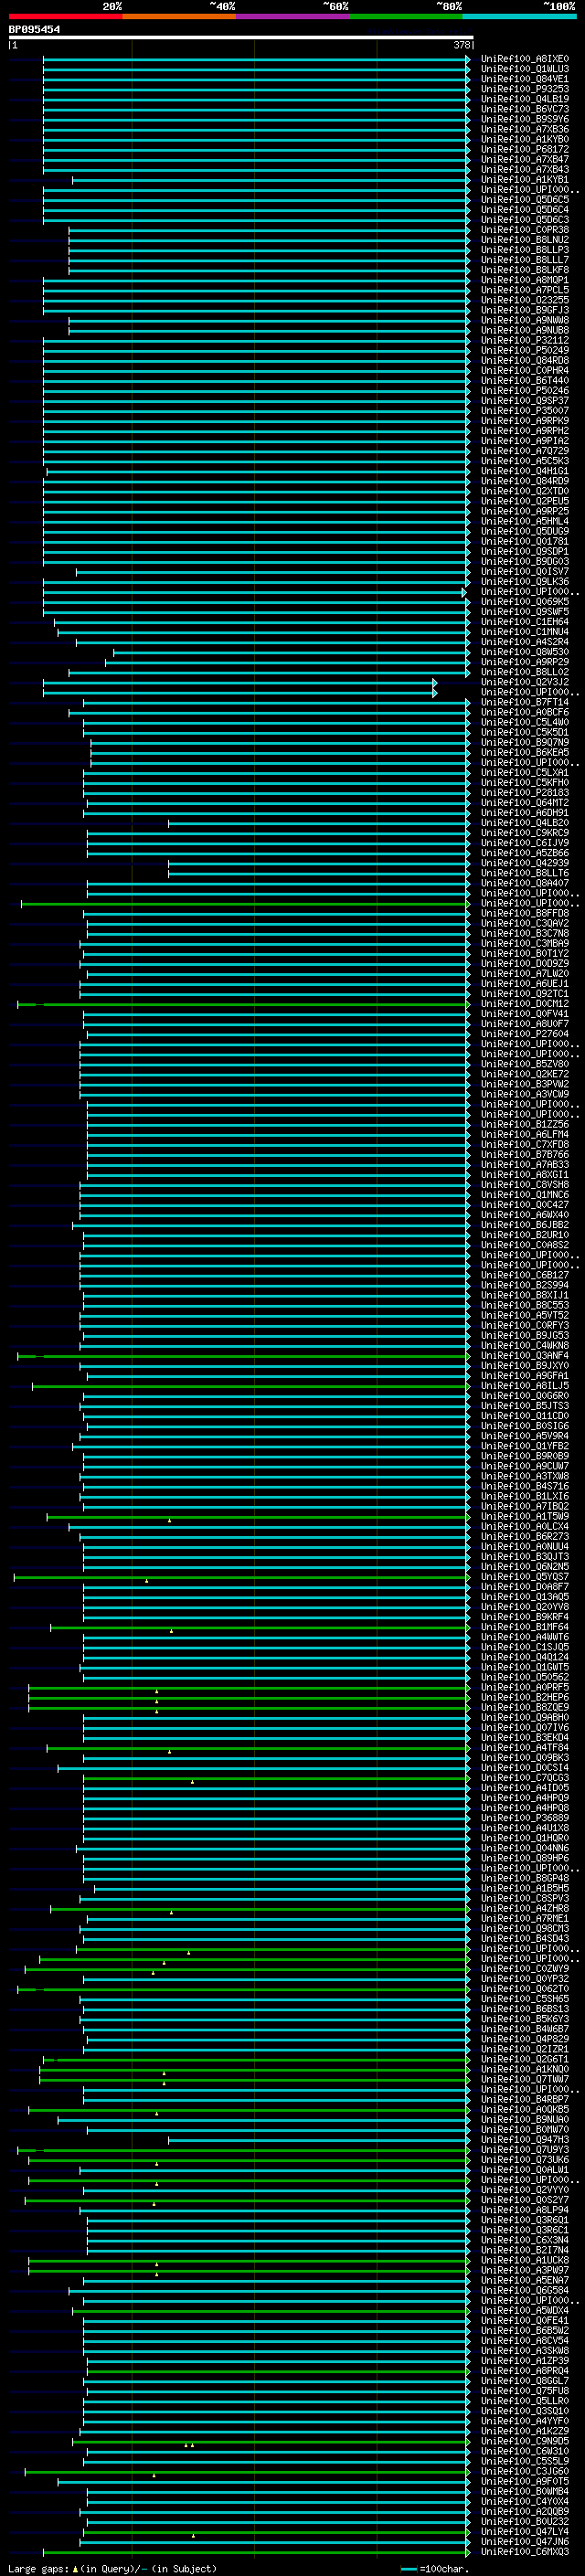The height and width of the screenshot is (2576, 585).
Task: Select the UniRef100_Q4LB19 label
Action: point(524,99)
